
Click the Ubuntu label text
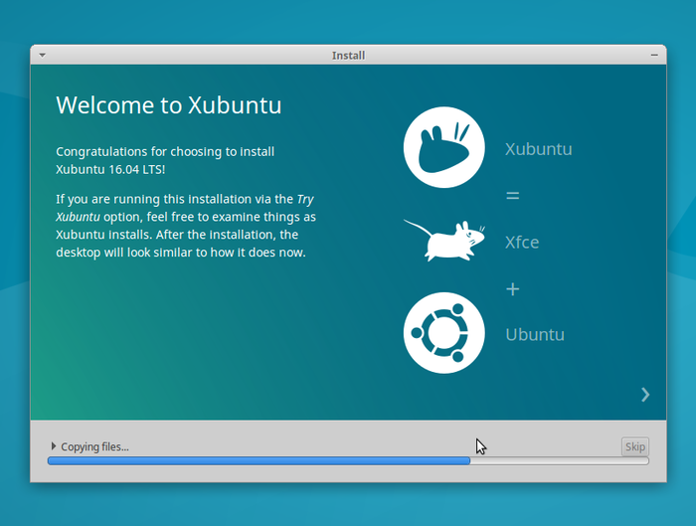coord(535,334)
